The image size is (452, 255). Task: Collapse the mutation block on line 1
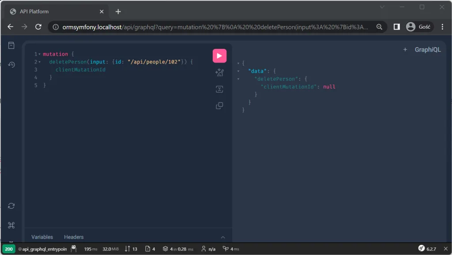point(39,54)
